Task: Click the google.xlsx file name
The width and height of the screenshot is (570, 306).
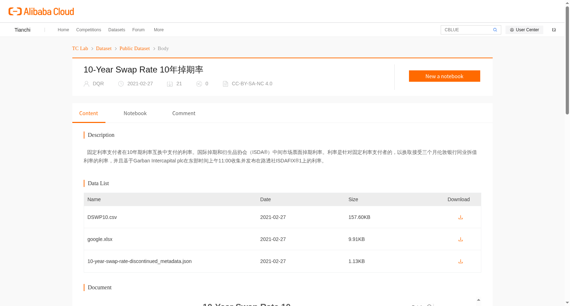Action: tap(100, 239)
